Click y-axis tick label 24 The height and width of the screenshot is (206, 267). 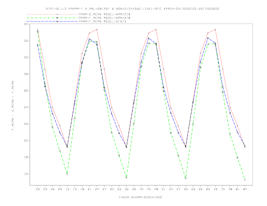26,107
